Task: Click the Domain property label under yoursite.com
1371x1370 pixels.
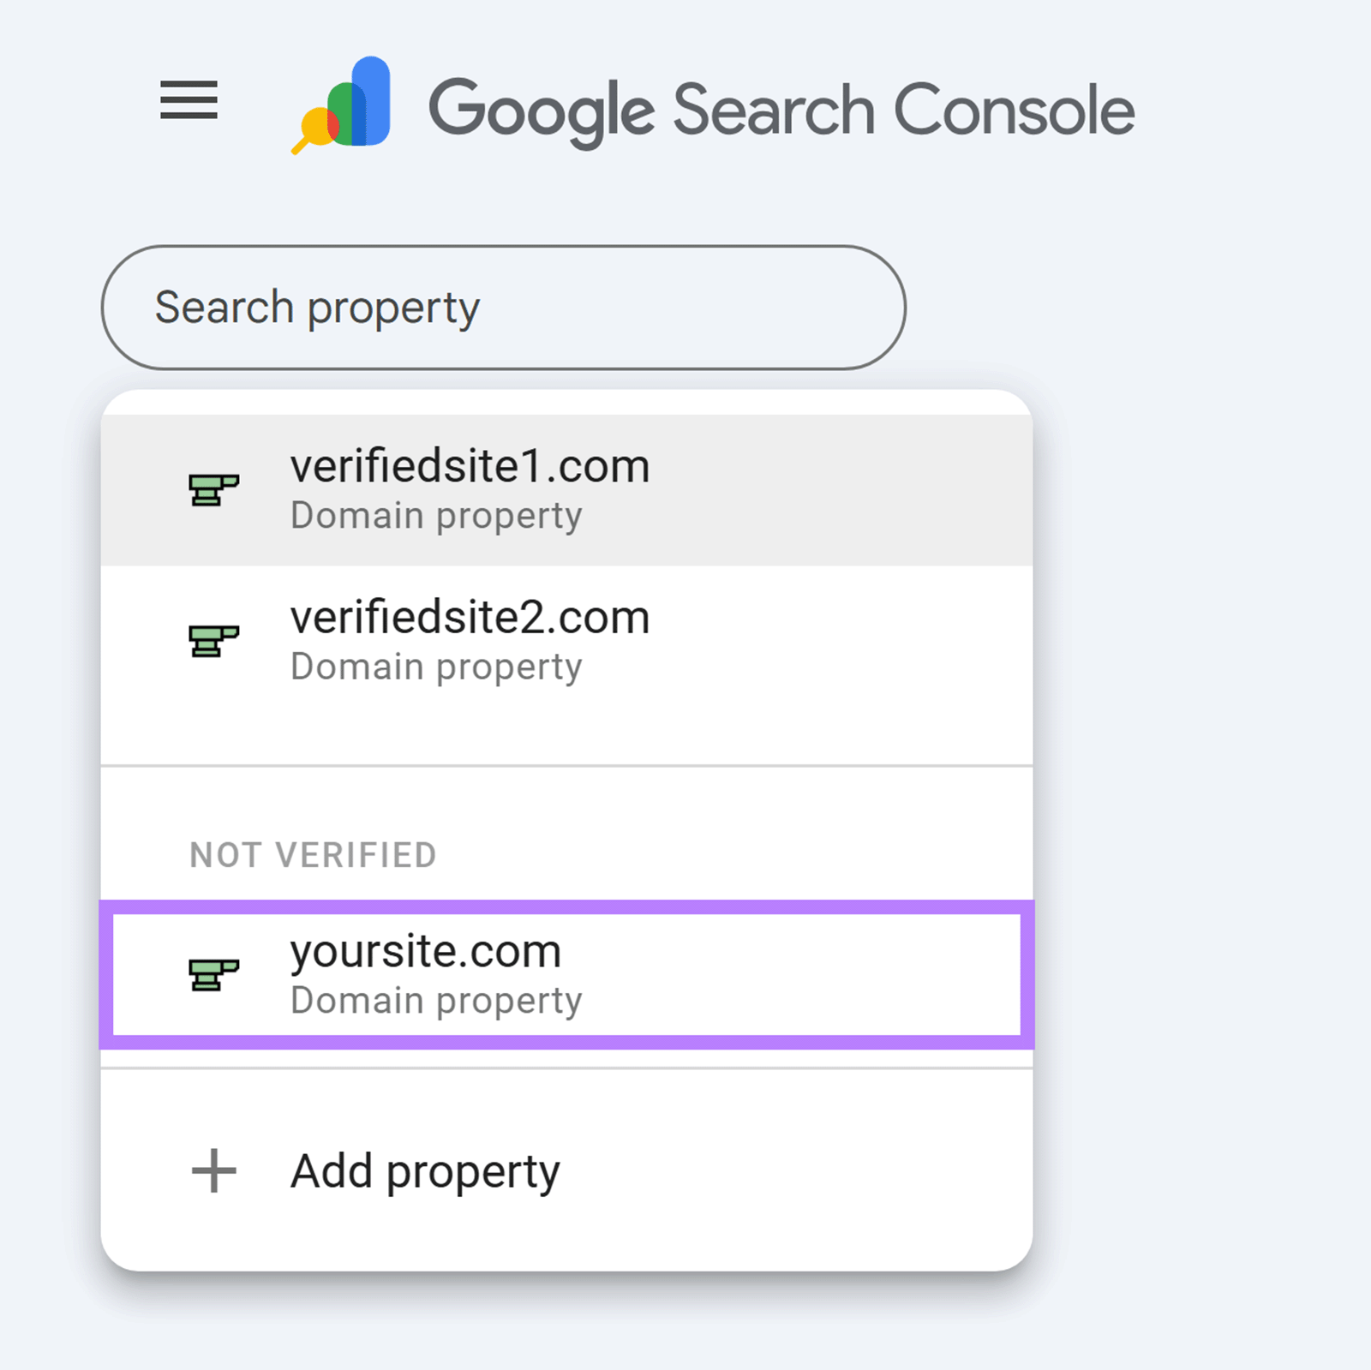Action: (x=435, y=999)
